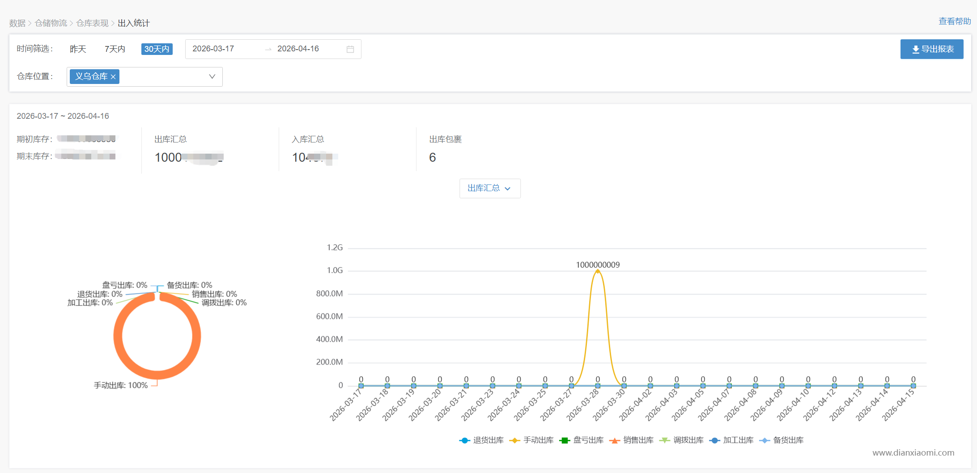Image resolution: width=977 pixels, height=473 pixels.
Task: Open the 出库汇总 chart selector dropdown
Action: 489,188
